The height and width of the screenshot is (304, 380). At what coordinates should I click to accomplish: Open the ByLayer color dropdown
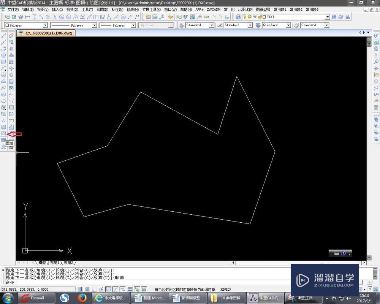coord(46,25)
